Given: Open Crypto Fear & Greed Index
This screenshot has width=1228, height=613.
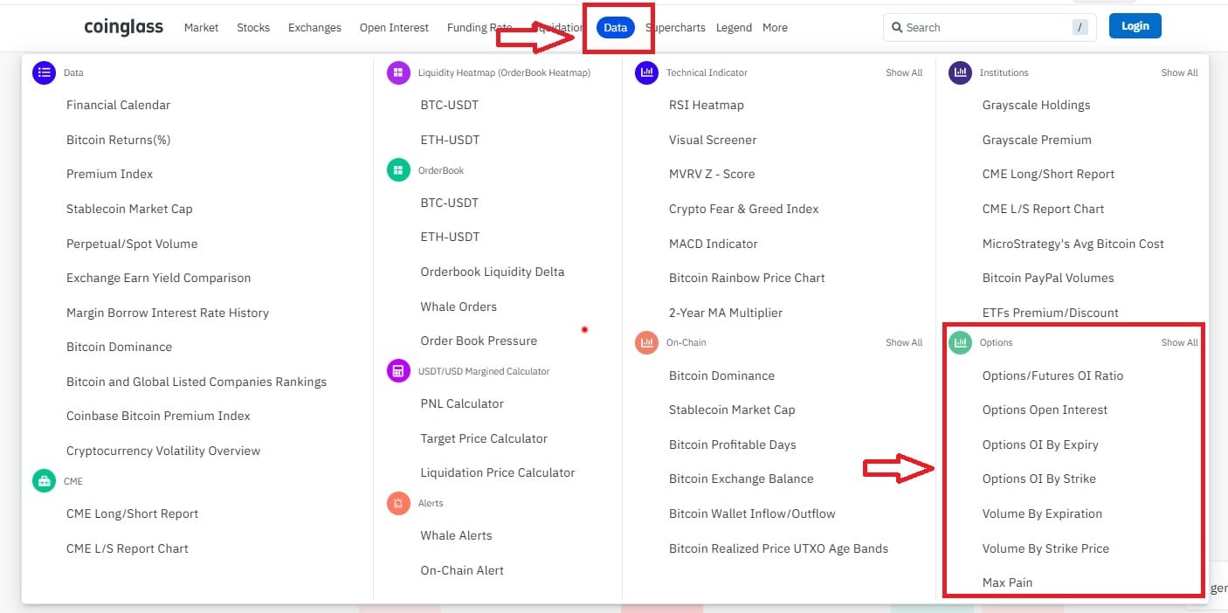Looking at the screenshot, I should (x=744, y=209).
